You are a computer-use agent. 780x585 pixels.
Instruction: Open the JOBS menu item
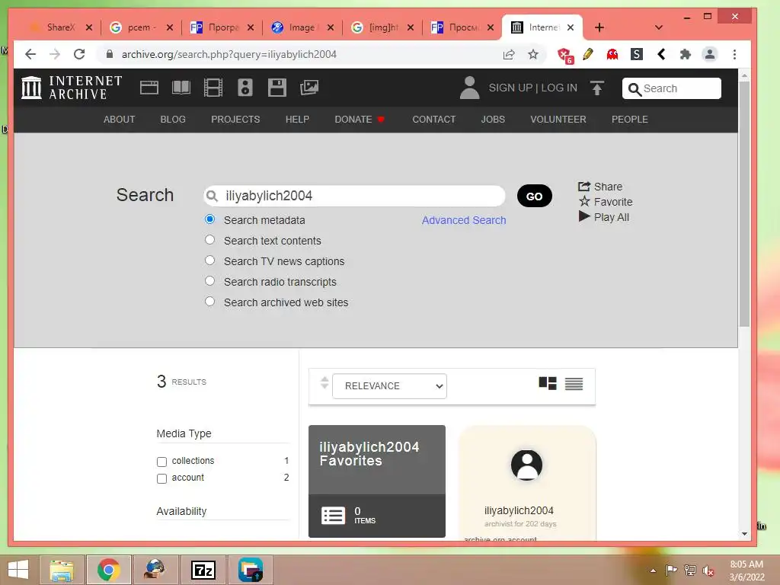coord(493,120)
